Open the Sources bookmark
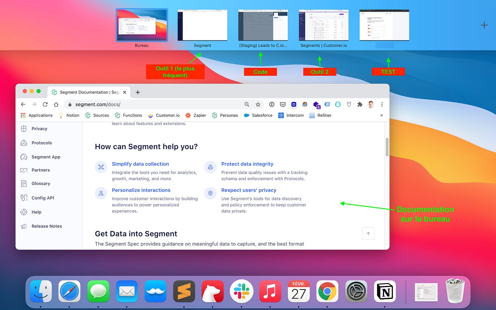The image size is (496, 310). point(97,115)
